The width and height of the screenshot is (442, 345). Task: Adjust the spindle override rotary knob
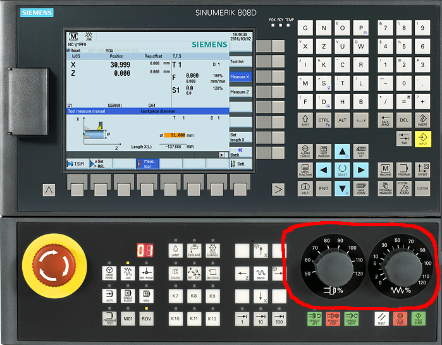click(x=333, y=267)
